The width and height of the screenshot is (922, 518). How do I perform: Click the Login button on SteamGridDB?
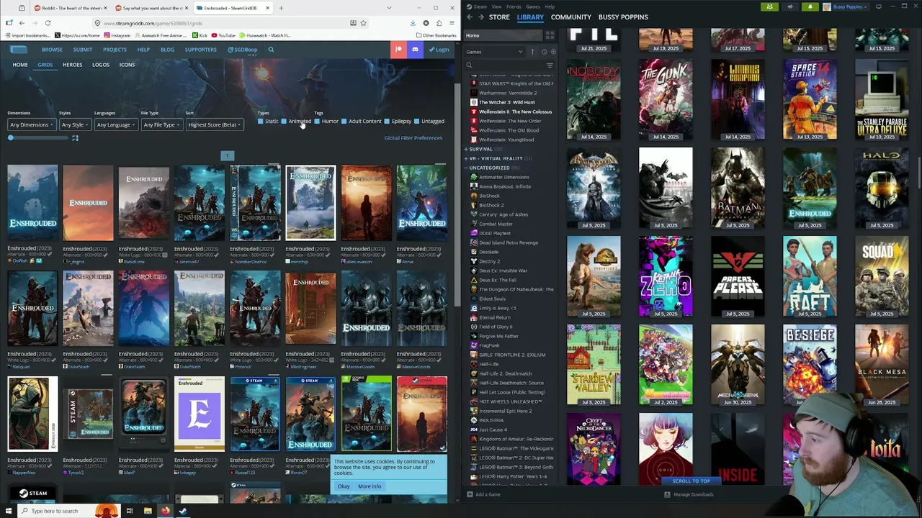[x=439, y=50]
